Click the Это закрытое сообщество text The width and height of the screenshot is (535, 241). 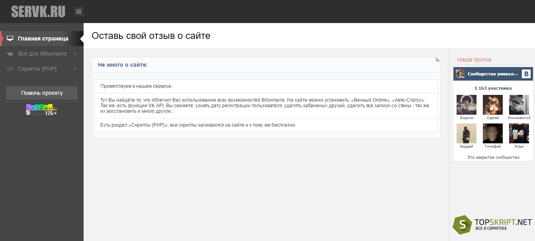[x=493, y=157]
